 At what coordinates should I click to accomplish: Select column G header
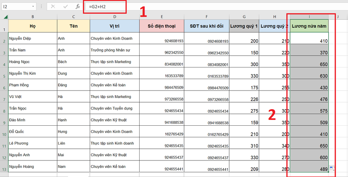[244, 17]
